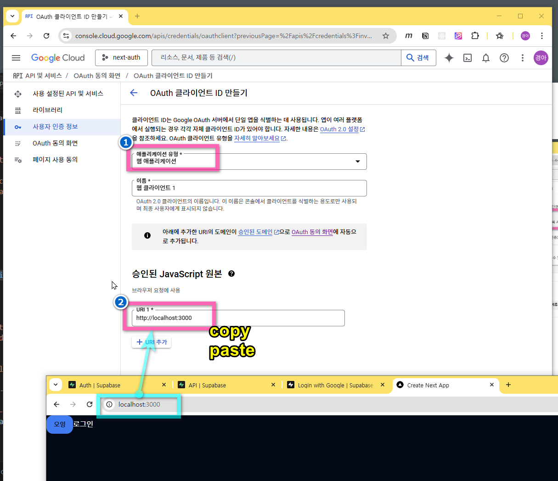Image resolution: width=558 pixels, height=481 pixels.
Task: Open Chrome tab search chevron
Action: tap(12, 16)
